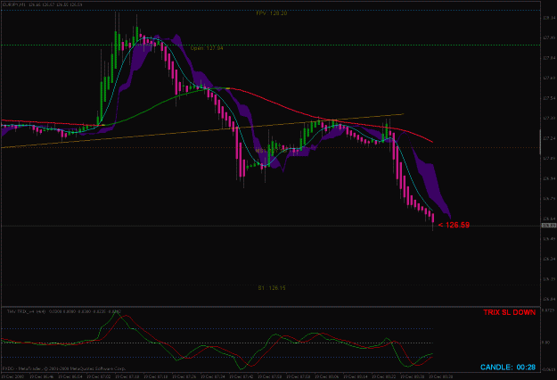Click the 'Open 127.94' level label
557x380 pixels.
click(207, 48)
